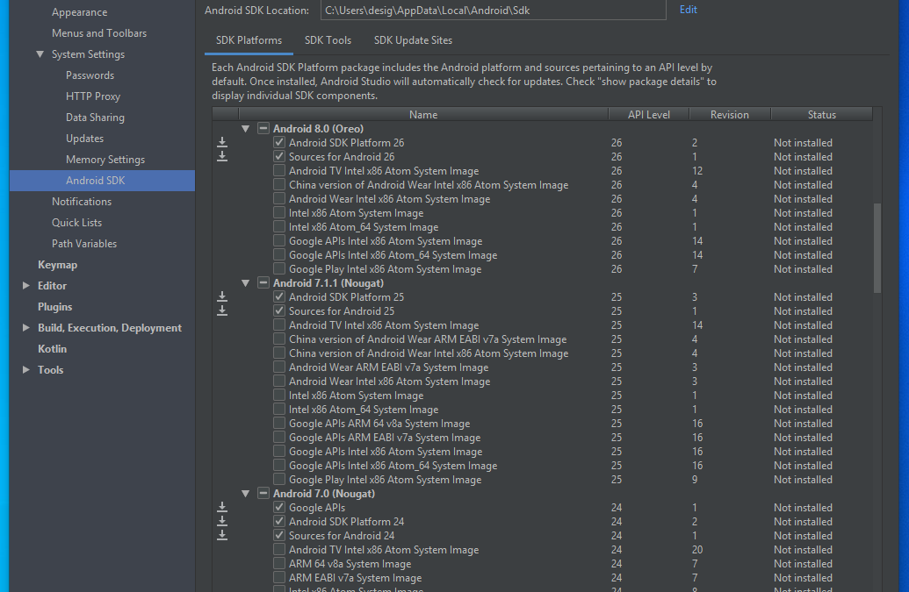Click download icon beside Sources for Android 25

(222, 310)
